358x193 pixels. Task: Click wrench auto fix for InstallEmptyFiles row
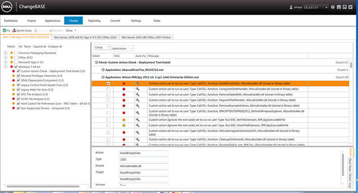click(138, 84)
